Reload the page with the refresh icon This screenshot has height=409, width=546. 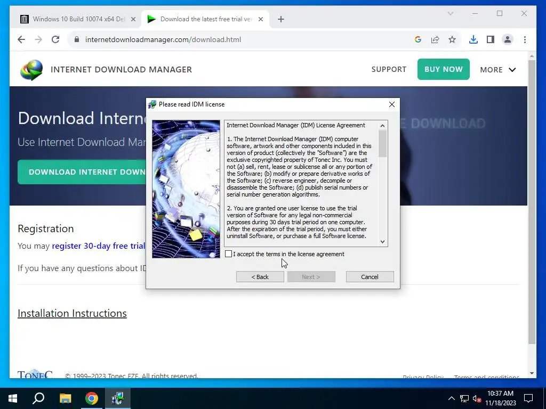[x=55, y=39]
